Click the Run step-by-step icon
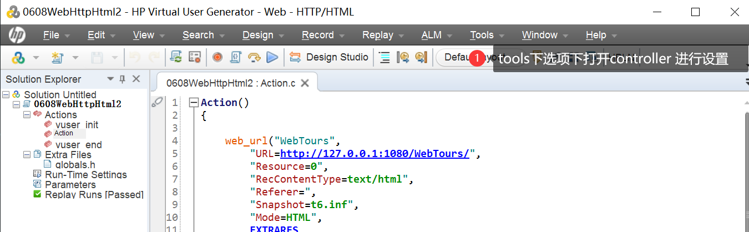The height and width of the screenshot is (232, 749). [254, 57]
